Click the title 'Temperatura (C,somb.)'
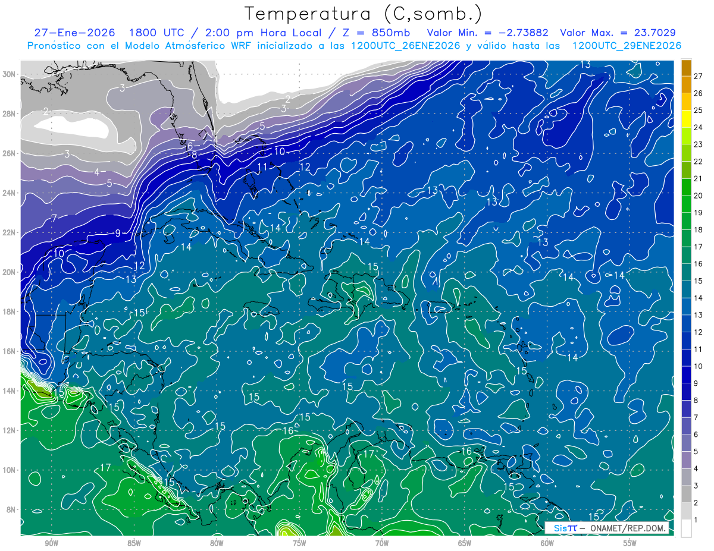The image size is (714, 551). click(x=364, y=14)
